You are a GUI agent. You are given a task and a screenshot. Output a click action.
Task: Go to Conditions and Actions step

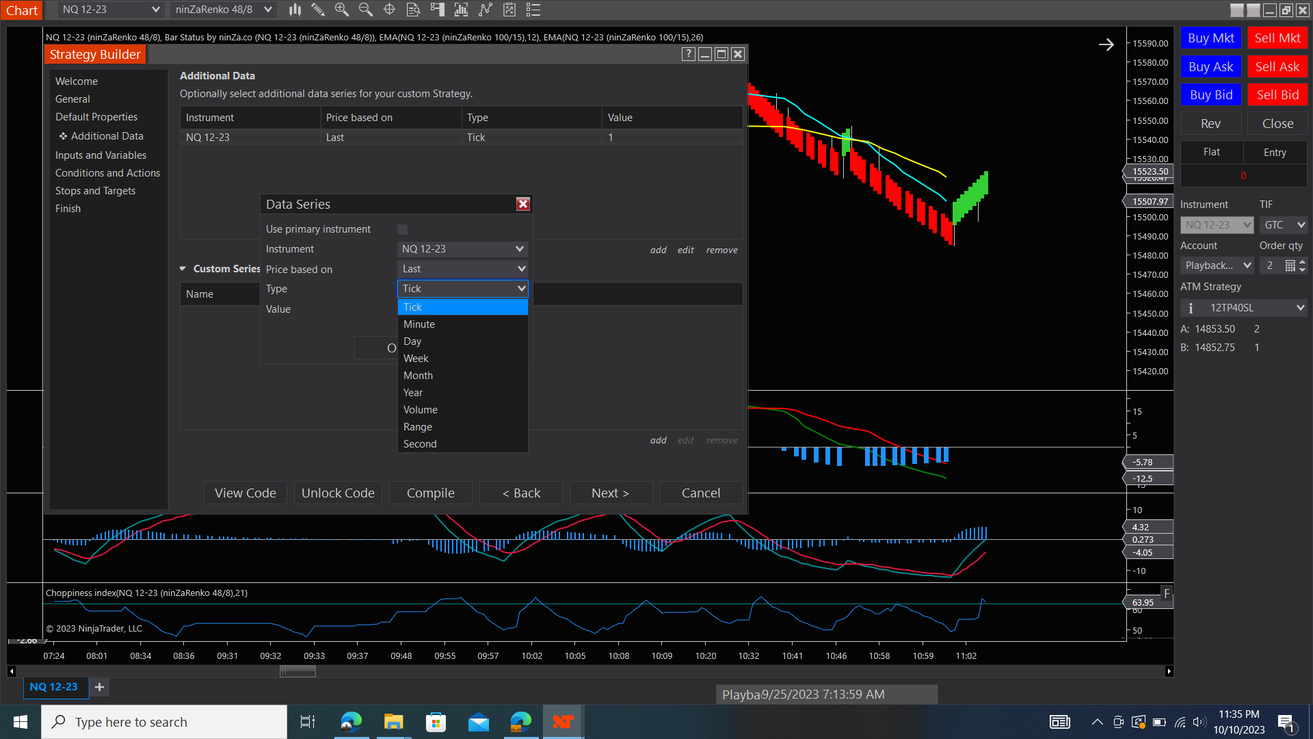tap(107, 173)
